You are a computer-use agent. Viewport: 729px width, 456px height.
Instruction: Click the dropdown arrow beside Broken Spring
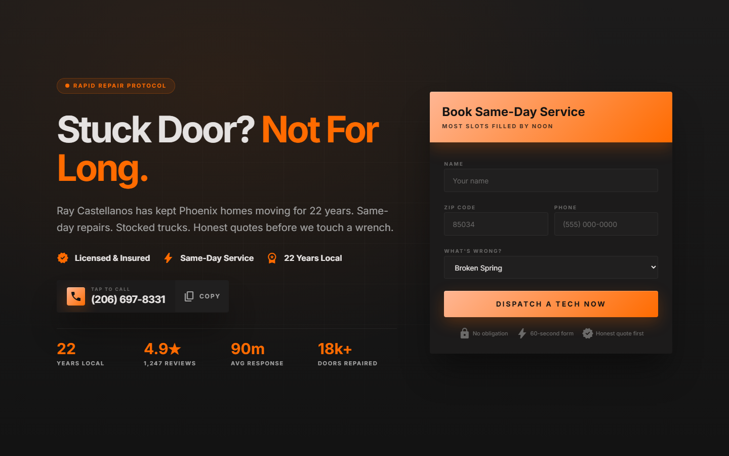tap(653, 268)
